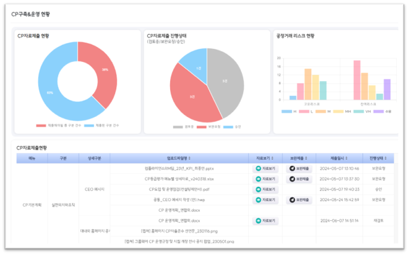Select 그룹웨어 CP 운영규정 전사 공지 팝업_230501.png file
This screenshot has height=255, width=409.
179,241
